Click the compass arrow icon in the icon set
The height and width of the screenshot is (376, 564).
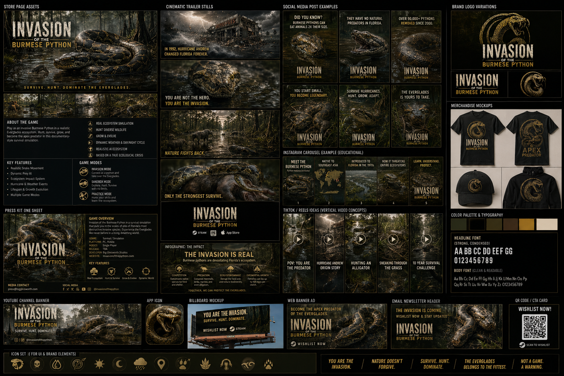pos(78,364)
